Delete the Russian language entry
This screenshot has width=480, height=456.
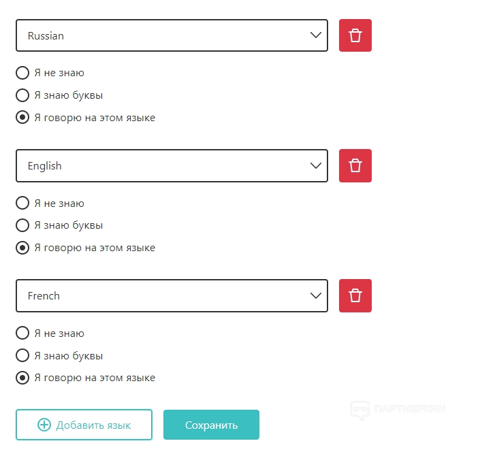pyautogui.click(x=355, y=35)
